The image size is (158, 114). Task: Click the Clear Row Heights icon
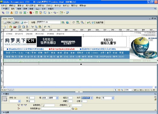19,108
